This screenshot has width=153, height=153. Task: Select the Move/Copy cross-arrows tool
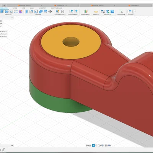[x=50, y=11]
